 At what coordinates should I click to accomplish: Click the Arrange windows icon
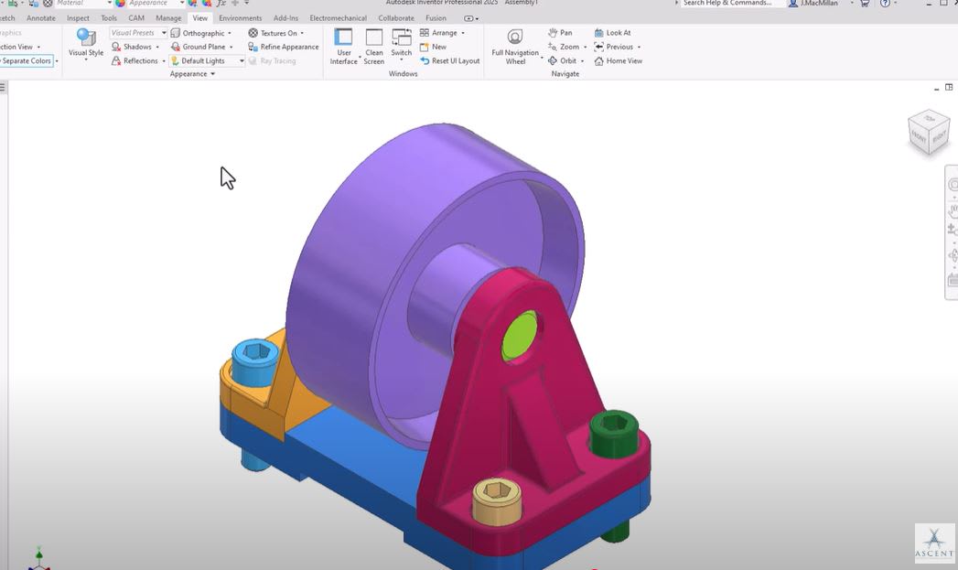coord(424,33)
